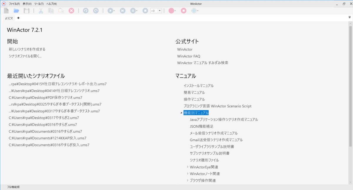Click 新しいシナリオを作成する link
The image size is (353, 190).
point(27,49)
